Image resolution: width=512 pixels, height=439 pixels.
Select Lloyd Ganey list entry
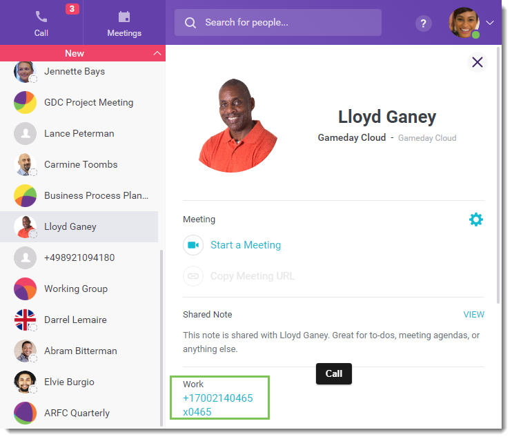79,226
